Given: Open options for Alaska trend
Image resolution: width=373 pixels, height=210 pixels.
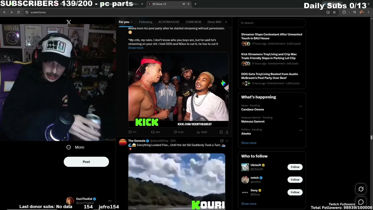Looking at the screenshot, I should (301, 130).
